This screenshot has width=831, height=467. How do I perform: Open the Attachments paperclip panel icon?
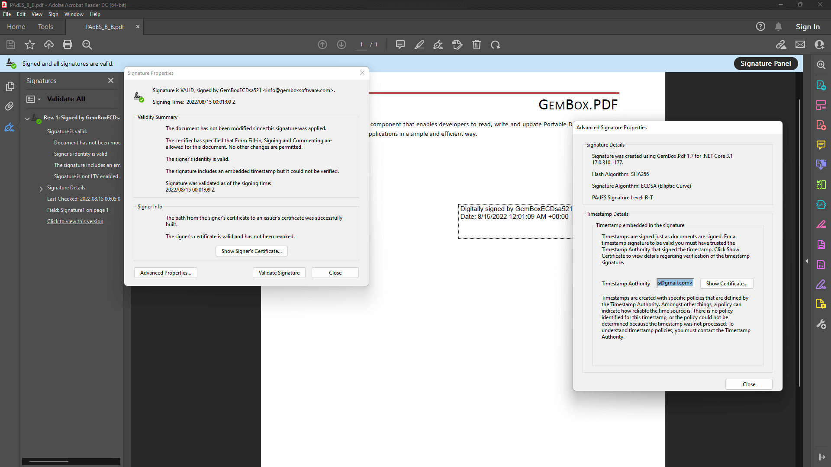pos(10,106)
